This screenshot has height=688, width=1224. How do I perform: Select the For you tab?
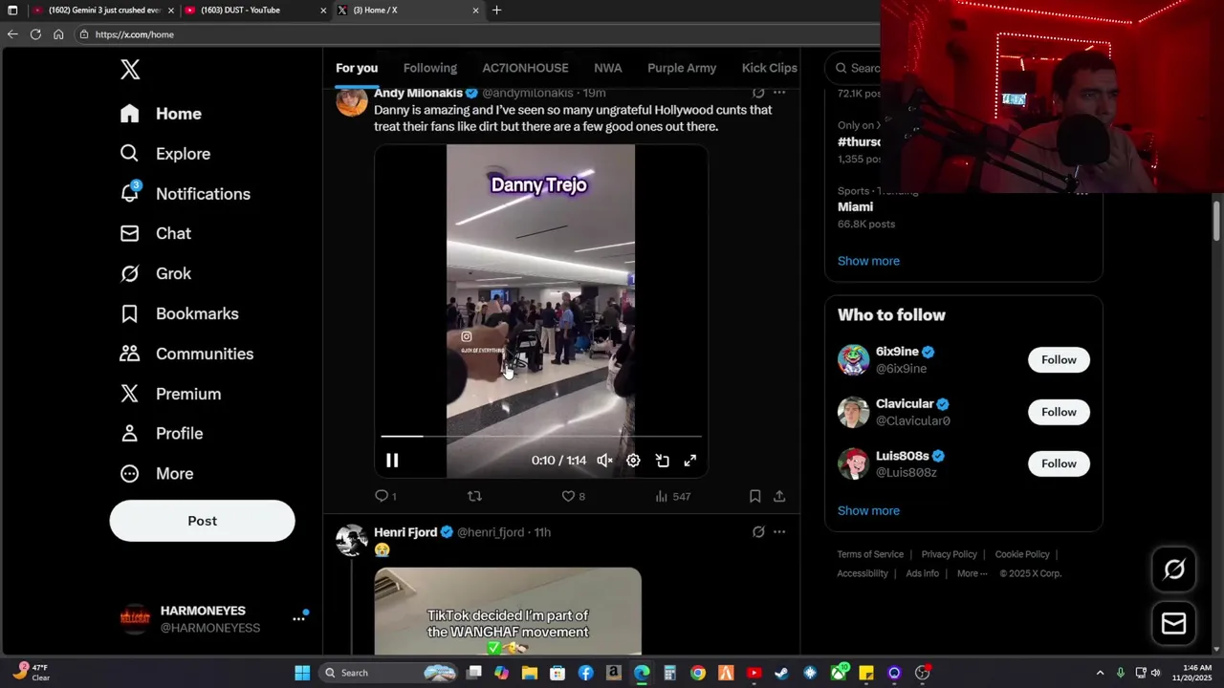pos(357,68)
